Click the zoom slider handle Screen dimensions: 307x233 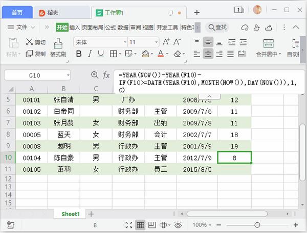257,225
